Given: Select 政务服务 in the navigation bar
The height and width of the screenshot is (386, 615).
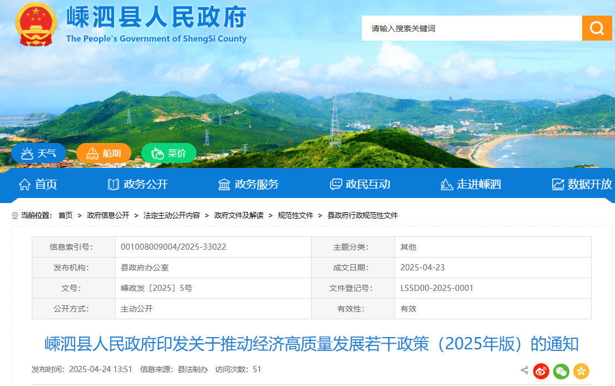Looking at the screenshot, I should (x=248, y=184).
